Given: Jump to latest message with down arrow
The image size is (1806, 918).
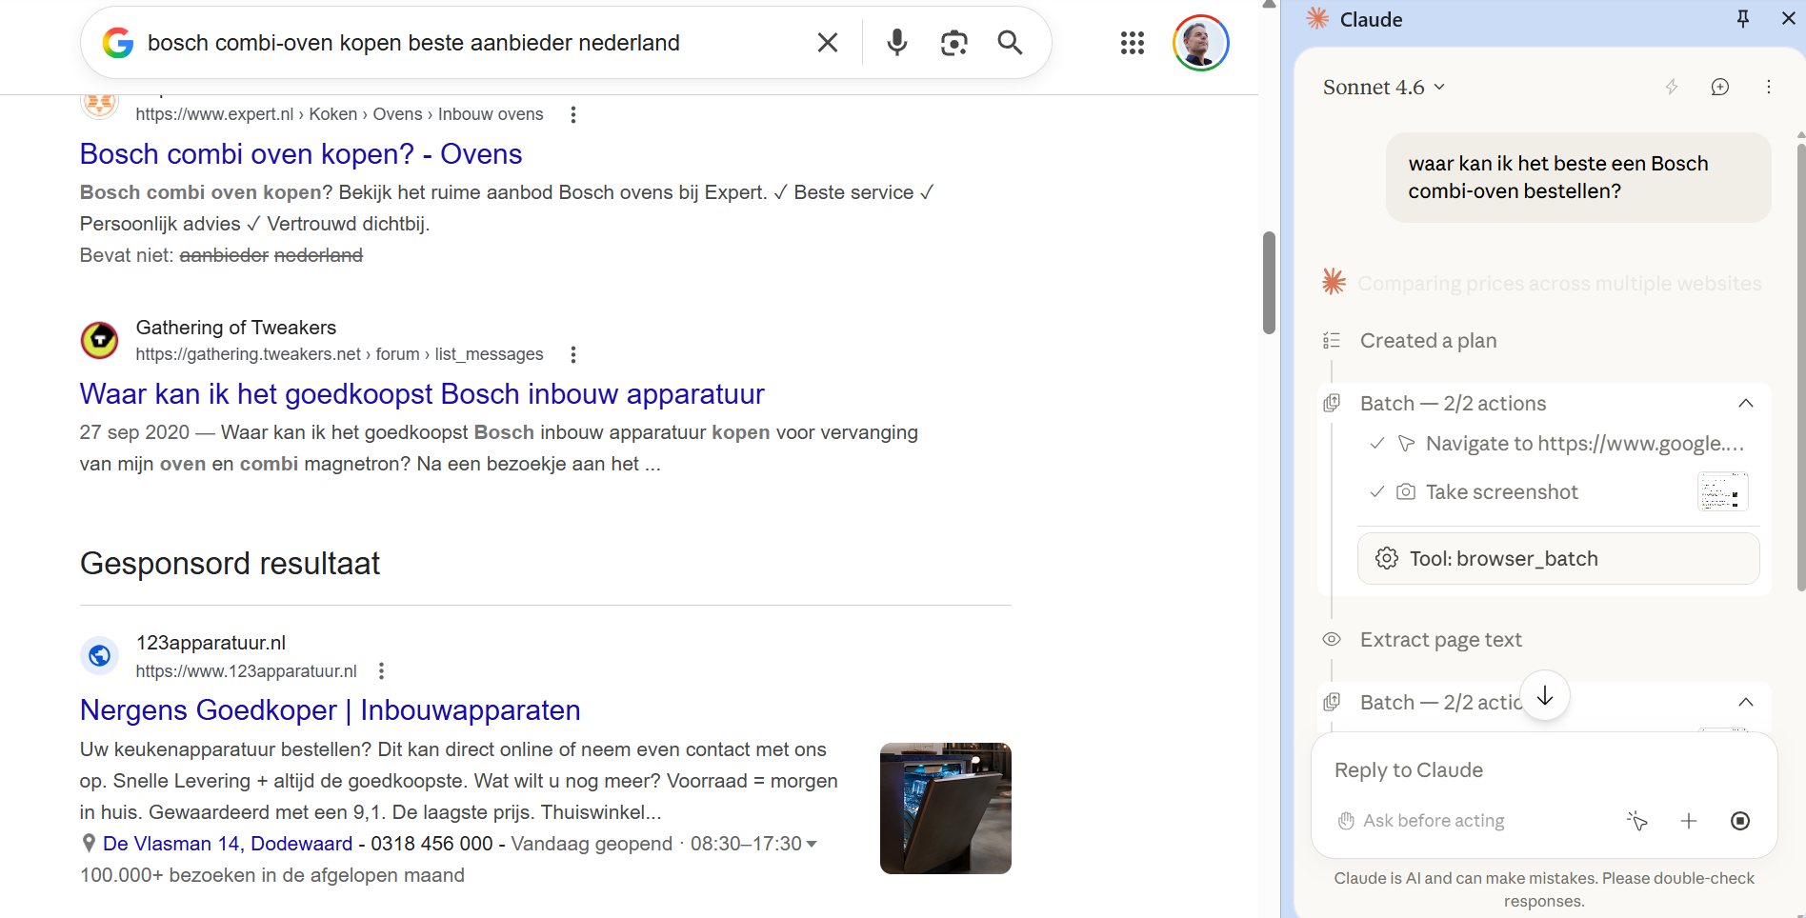Looking at the screenshot, I should coord(1544,696).
